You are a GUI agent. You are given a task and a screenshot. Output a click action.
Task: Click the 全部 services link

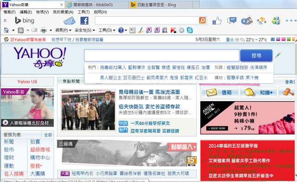(x=48, y=135)
